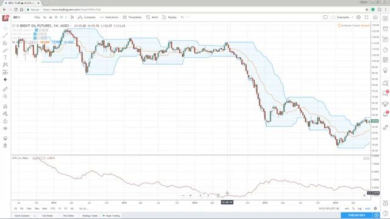390x219 pixels.
Task: Open chart settings gear in top toolbar
Action: pos(358,18)
